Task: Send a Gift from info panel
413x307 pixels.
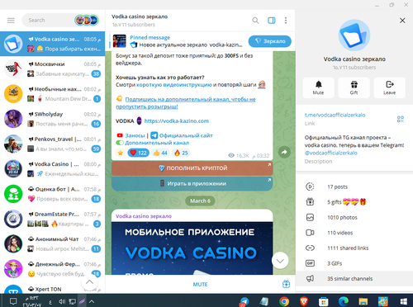Action: (354, 87)
